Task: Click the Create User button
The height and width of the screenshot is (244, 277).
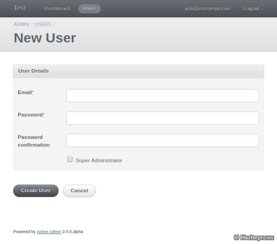Action: pos(36,191)
